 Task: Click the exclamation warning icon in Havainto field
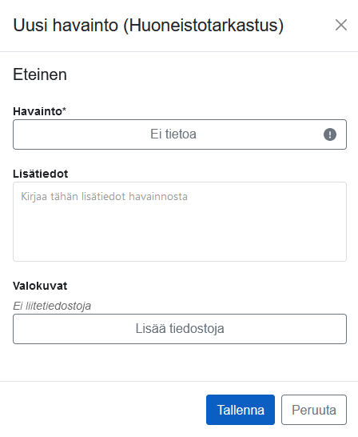tap(330, 134)
